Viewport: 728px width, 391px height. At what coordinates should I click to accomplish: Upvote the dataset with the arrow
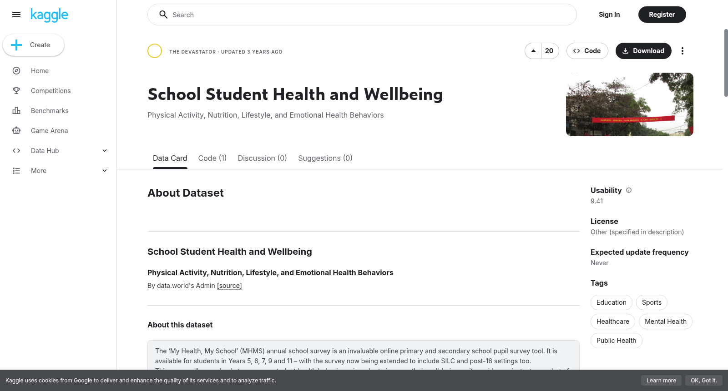click(x=533, y=51)
